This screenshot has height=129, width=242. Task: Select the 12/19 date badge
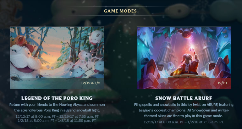coord(222,83)
